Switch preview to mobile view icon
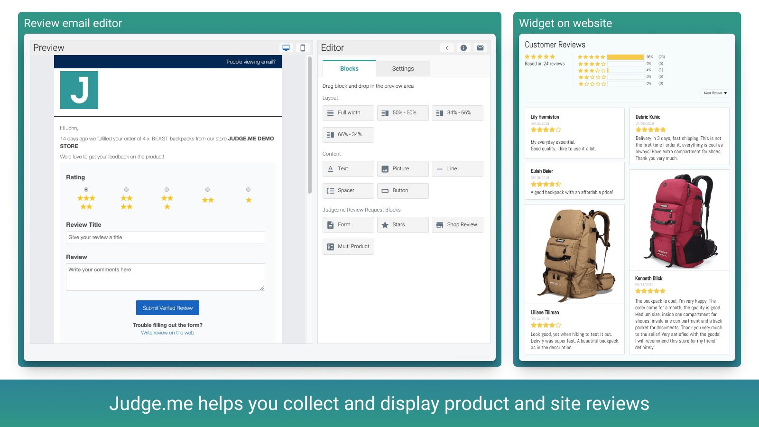 pyautogui.click(x=303, y=47)
